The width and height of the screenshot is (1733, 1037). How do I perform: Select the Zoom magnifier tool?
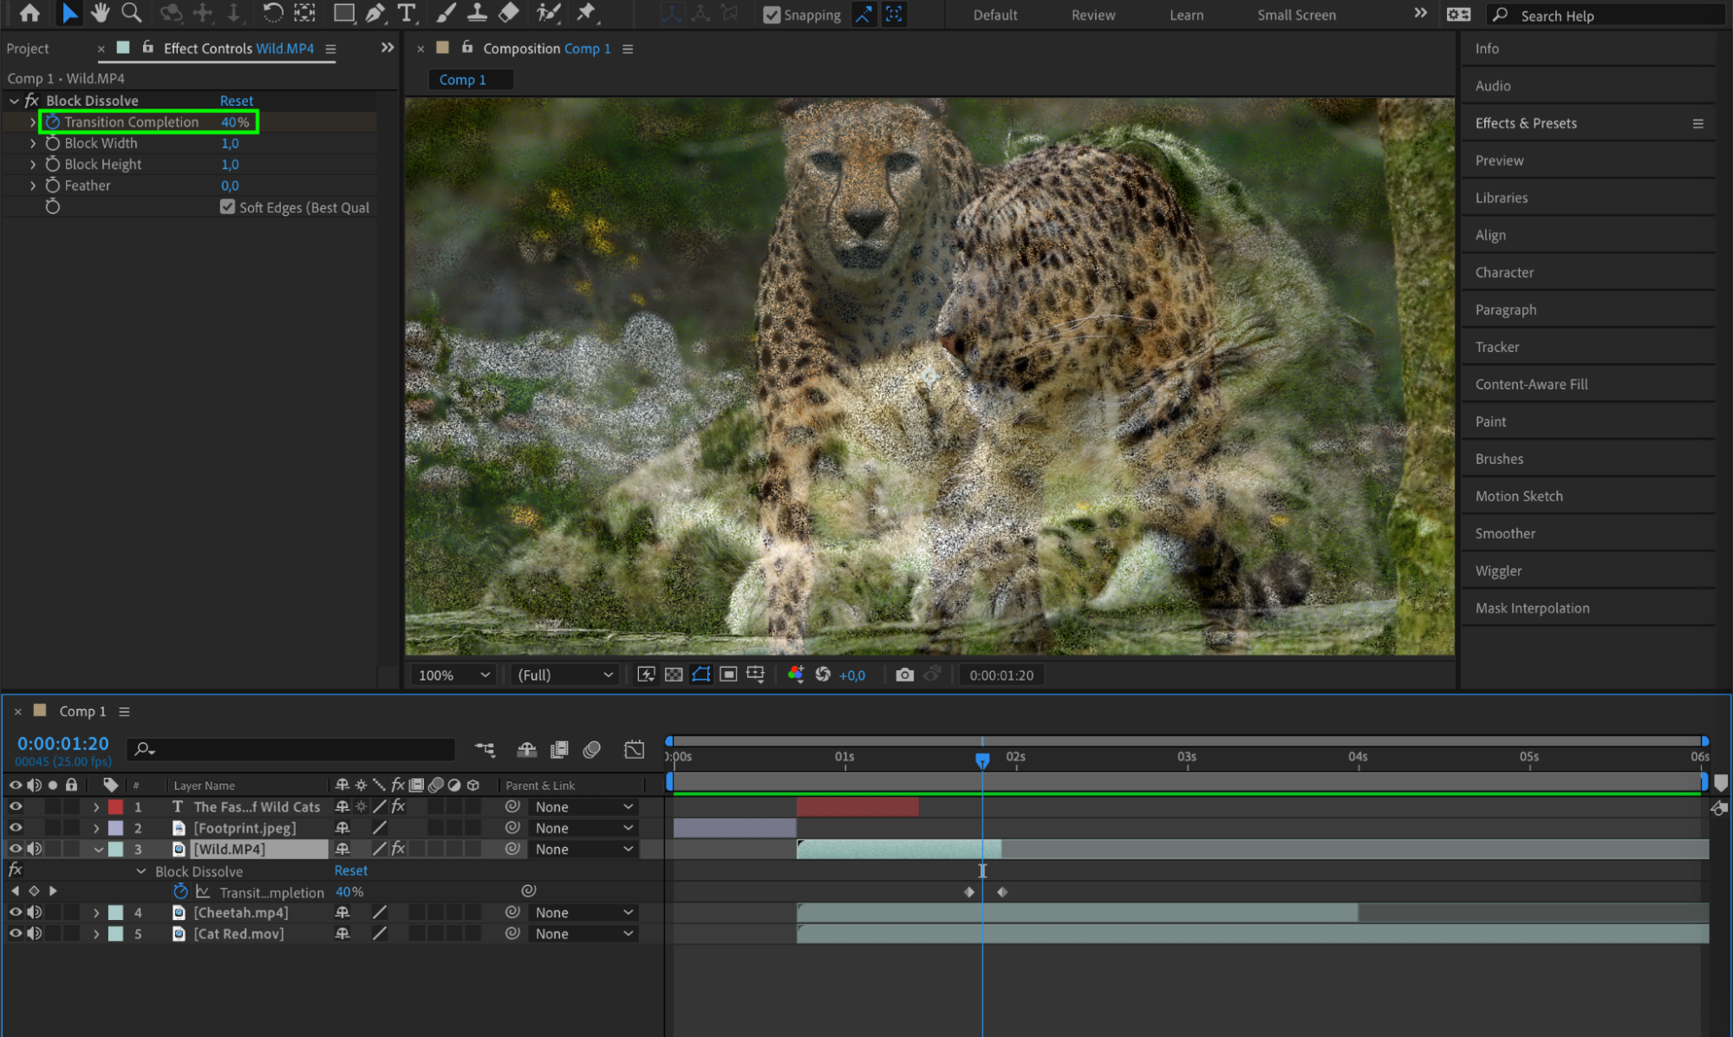(x=131, y=13)
